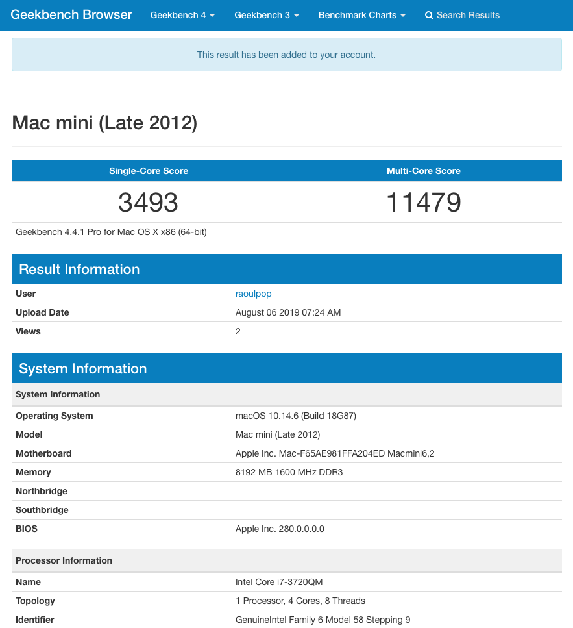Screen dimensions: 573x628
Task: Click the Search Results navigation text
Action: pyautogui.click(x=468, y=15)
